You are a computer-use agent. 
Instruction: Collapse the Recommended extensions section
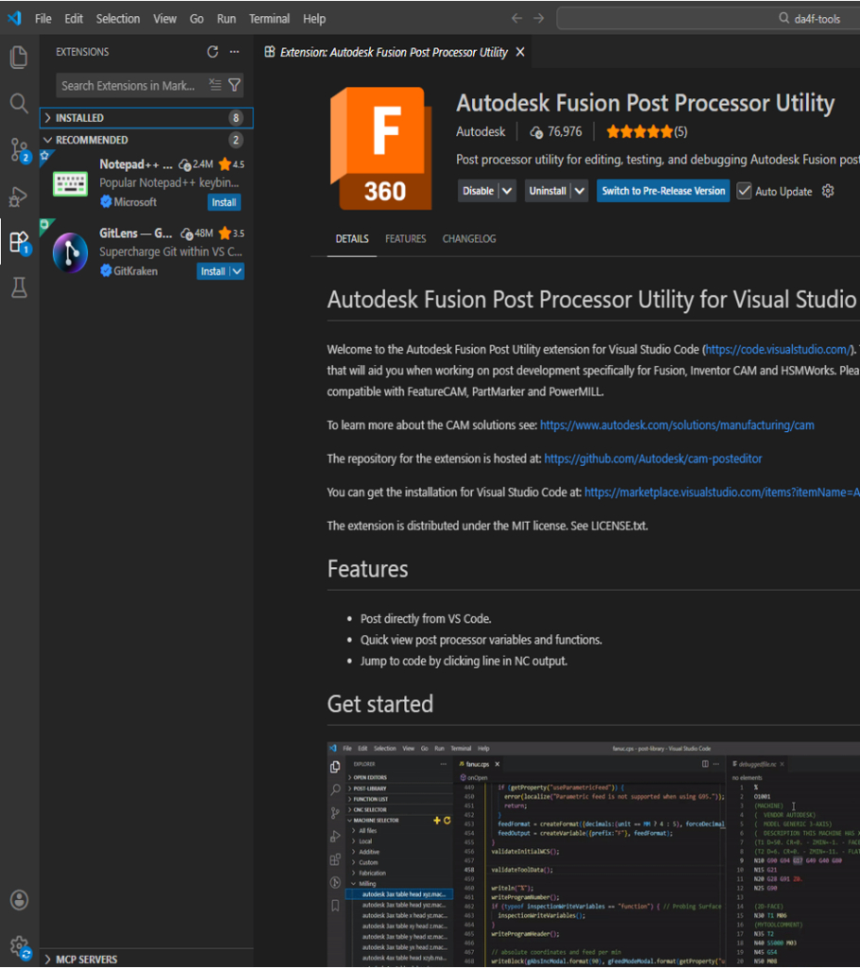click(49, 140)
